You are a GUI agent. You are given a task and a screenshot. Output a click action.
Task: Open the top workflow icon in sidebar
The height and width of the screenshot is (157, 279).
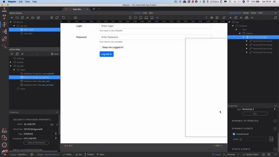point(4,10)
